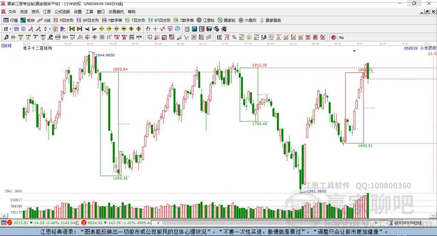Open the calculator icon
The width and height of the screenshot is (437, 236).
194,29
